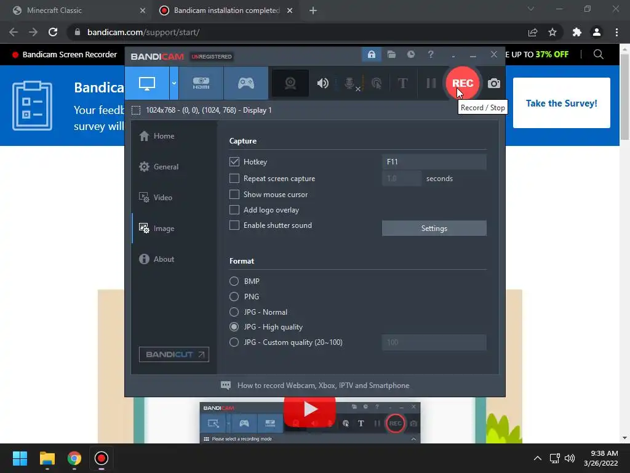Play the YouTube video on the page
Image resolution: width=630 pixels, height=473 pixels.
310,410
